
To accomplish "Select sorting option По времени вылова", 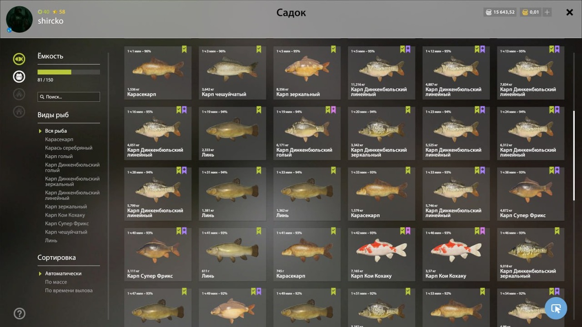I will point(69,291).
